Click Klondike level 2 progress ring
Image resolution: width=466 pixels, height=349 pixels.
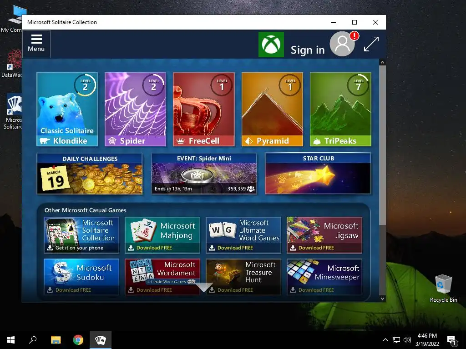click(x=85, y=85)
